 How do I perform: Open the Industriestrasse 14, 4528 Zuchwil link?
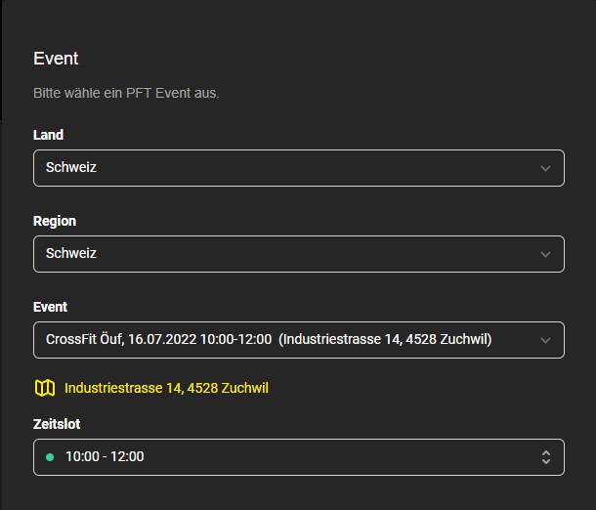[166, 388]
